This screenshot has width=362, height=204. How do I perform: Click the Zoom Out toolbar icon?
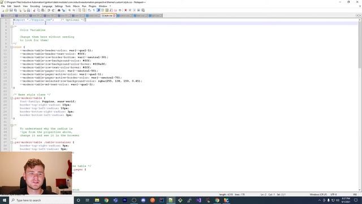pyautogui.click(x=74, y=10)
